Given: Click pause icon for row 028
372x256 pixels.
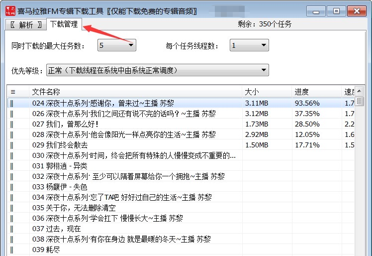Looking at the screenshot, I should pyautogui.click(x=12, y=135).
